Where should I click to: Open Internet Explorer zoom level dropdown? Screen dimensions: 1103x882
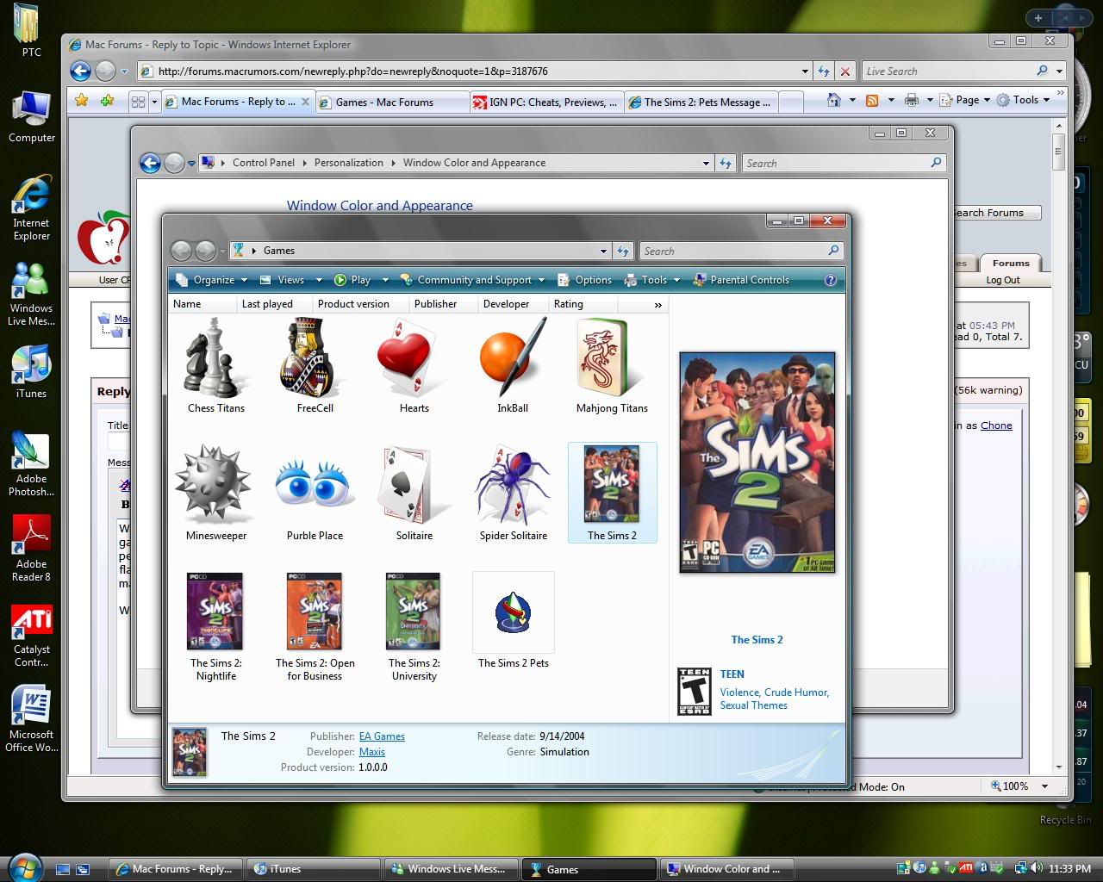click(1044, 786)
